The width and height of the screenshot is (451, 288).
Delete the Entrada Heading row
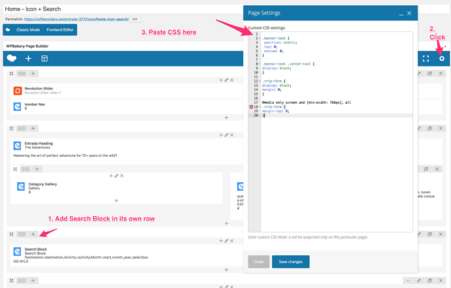(x=441, y=128)
